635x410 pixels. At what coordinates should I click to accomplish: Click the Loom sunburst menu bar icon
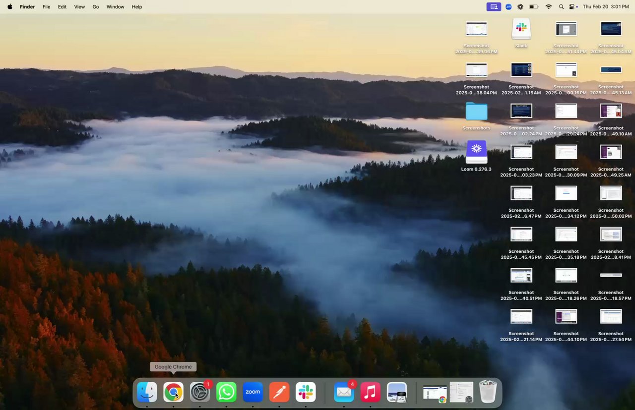520,6
